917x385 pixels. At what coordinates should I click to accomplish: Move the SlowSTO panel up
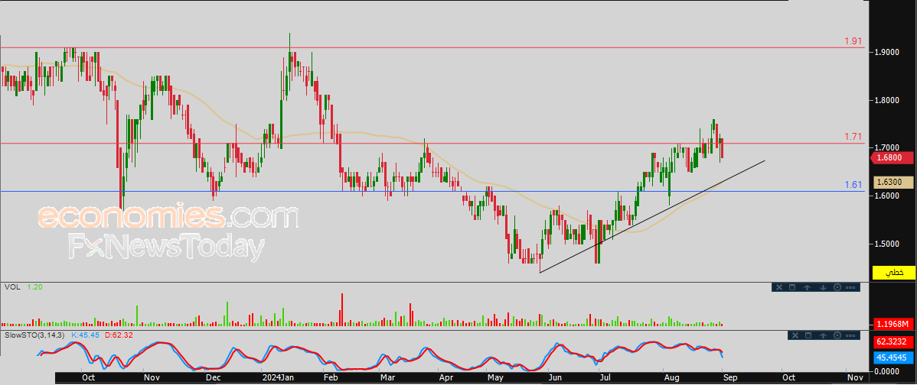(822, 335)
